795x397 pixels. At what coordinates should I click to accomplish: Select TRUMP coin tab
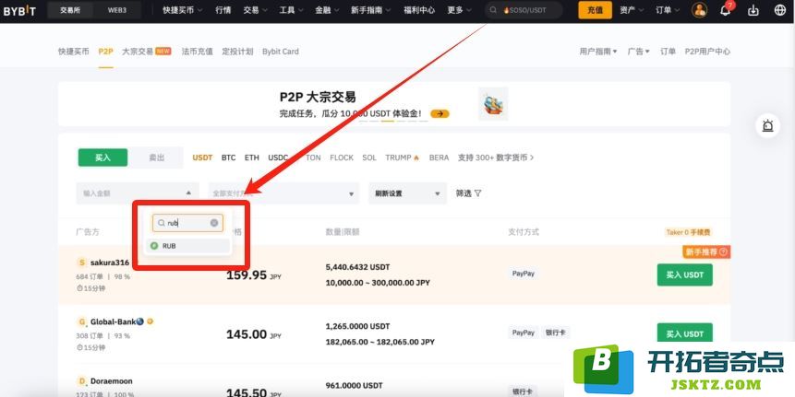402,158
